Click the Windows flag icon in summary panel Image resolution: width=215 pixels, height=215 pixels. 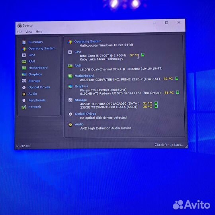tap(70, 42)
